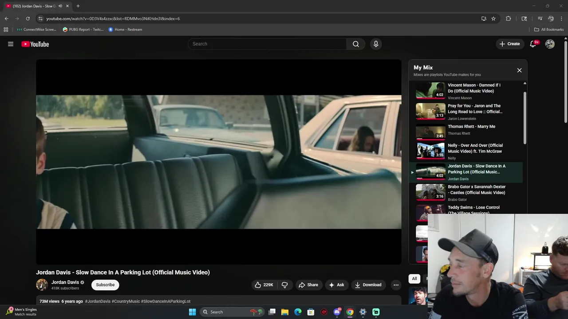
Task: Click the 73M views text
Action: 49,301
